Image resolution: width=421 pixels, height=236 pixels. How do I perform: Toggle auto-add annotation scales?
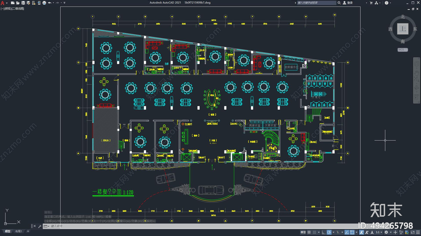(x=367, y=232)
